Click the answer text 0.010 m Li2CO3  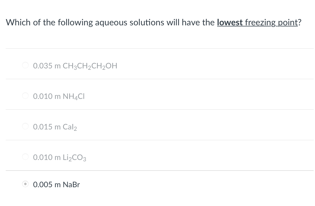coord(59,157)
